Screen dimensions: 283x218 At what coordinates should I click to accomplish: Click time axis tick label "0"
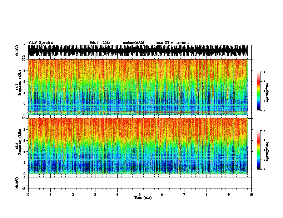[x=28, y=194]
